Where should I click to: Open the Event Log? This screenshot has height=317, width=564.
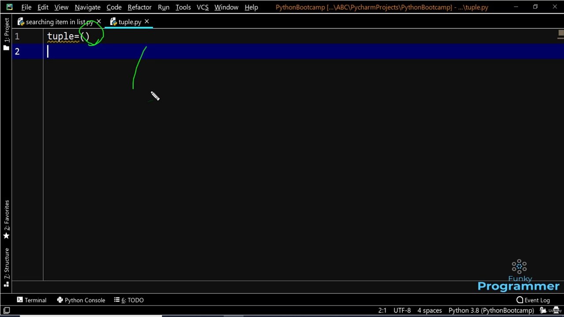(533, 300)
